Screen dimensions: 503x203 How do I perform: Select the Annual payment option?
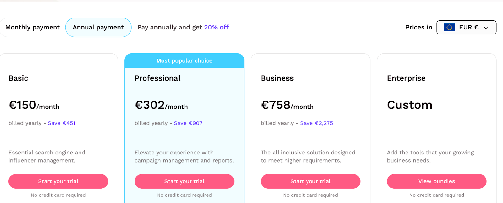point(98,27)
